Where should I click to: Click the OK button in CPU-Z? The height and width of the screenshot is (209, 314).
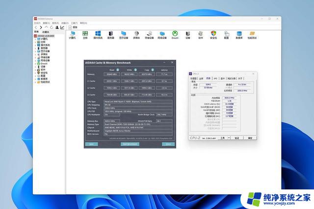tap(250, 138)
